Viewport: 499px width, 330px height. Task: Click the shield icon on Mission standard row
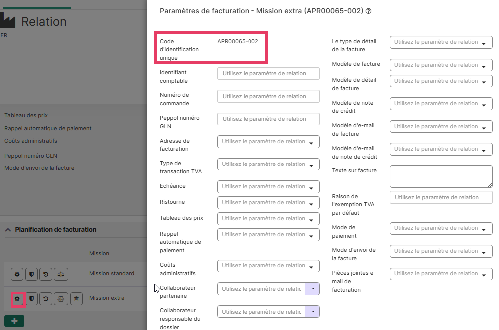tap(31, 274)
